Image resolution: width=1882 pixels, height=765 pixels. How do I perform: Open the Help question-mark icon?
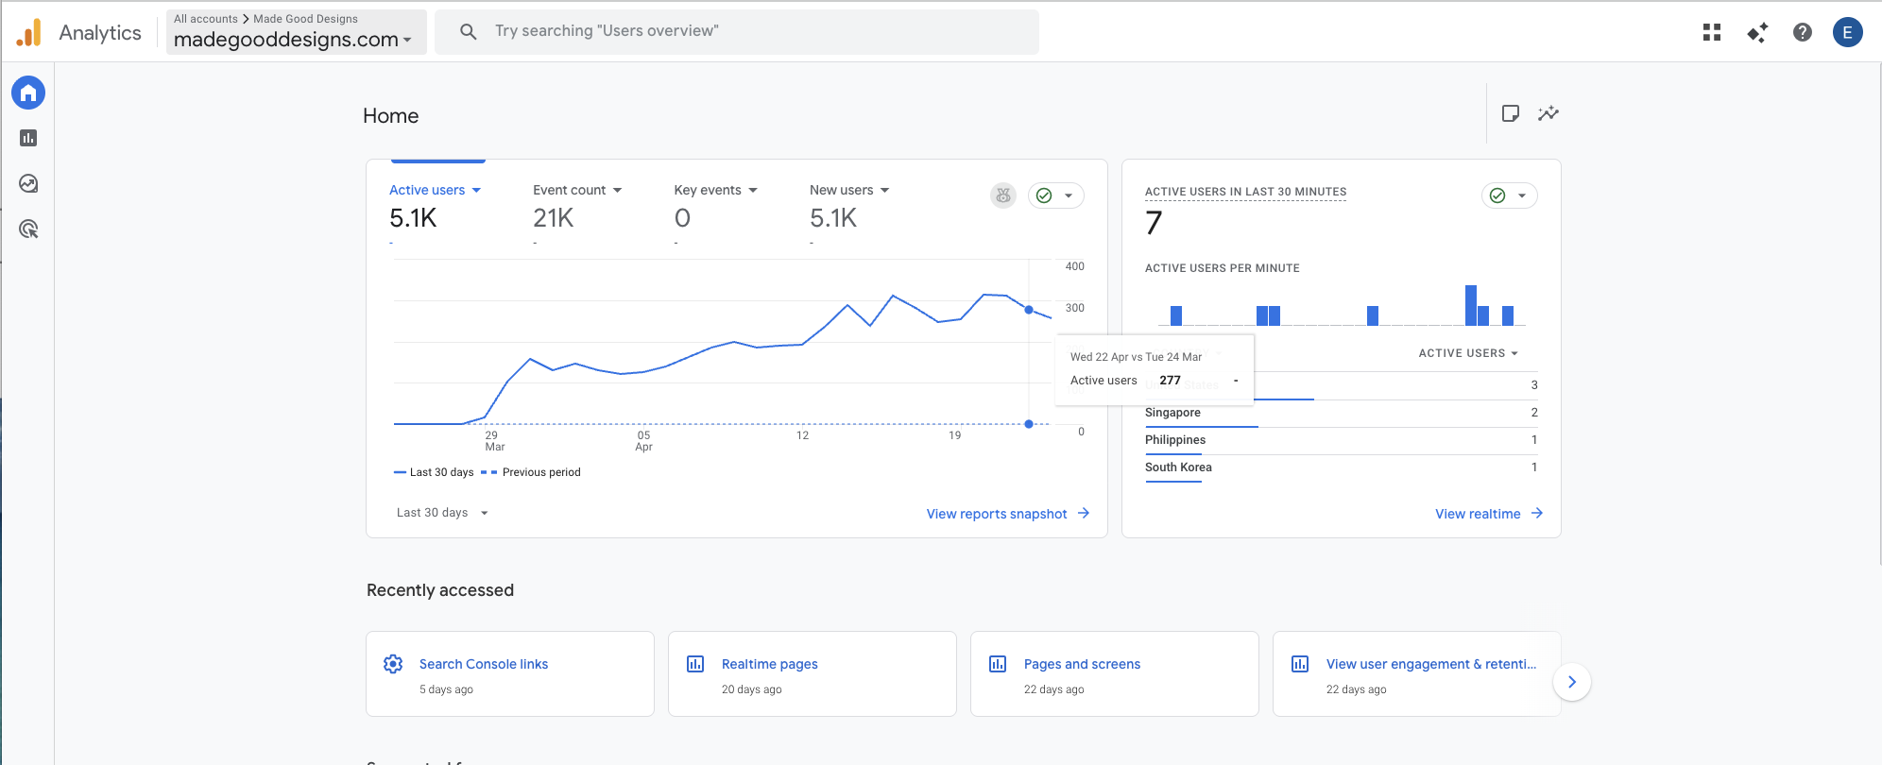pyautogui.click(x=1803, y=32)
